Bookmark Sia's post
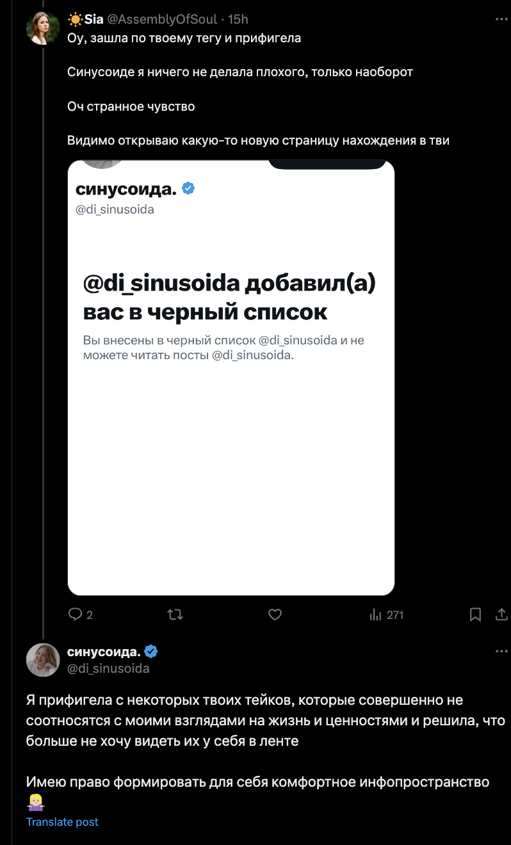The height and width of the screenshot is (845, 511). [x=476, y=615]
